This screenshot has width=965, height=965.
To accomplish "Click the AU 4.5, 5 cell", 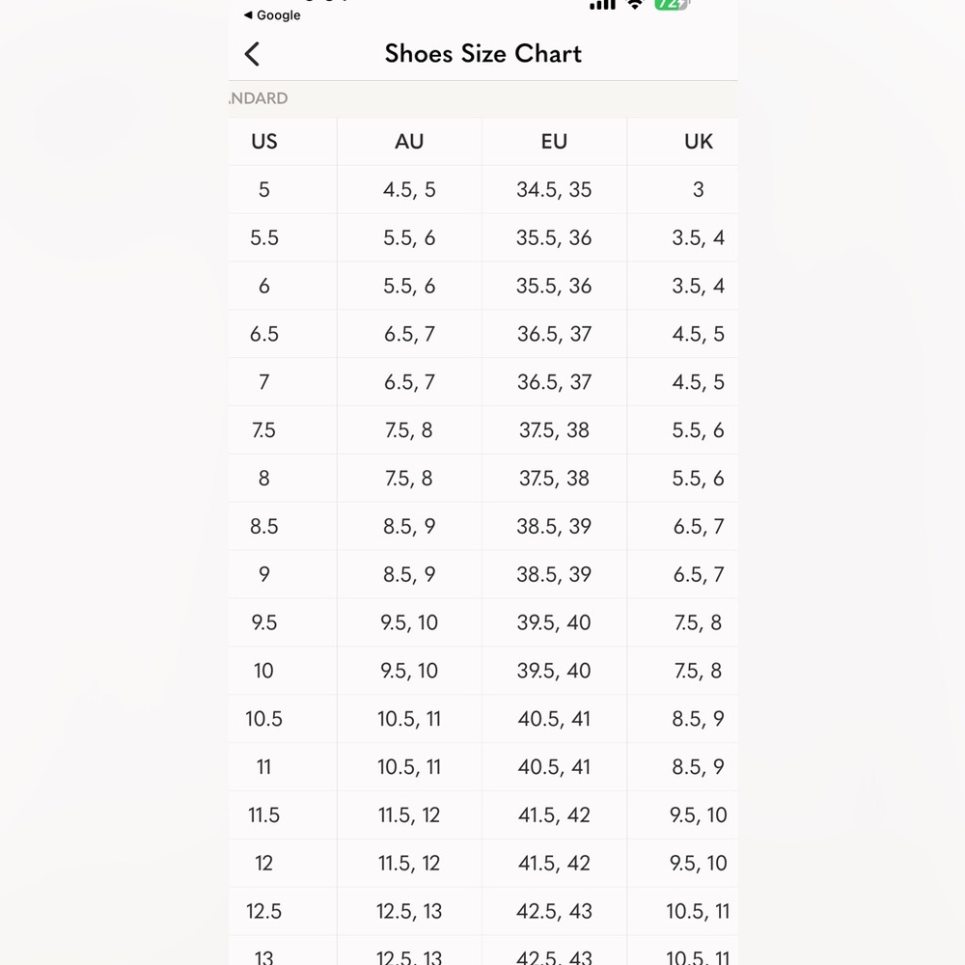I will [409, 190].
